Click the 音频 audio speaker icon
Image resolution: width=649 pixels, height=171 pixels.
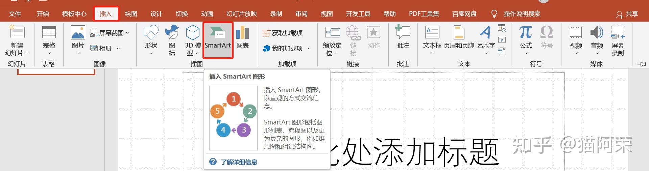click(x=597, y=33)
